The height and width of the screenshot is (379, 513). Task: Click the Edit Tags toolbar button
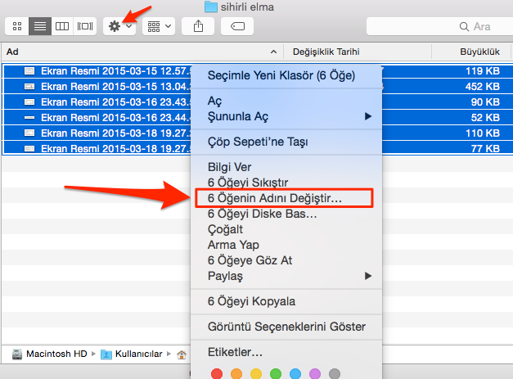pyautogui.click(x=237, y=26)
